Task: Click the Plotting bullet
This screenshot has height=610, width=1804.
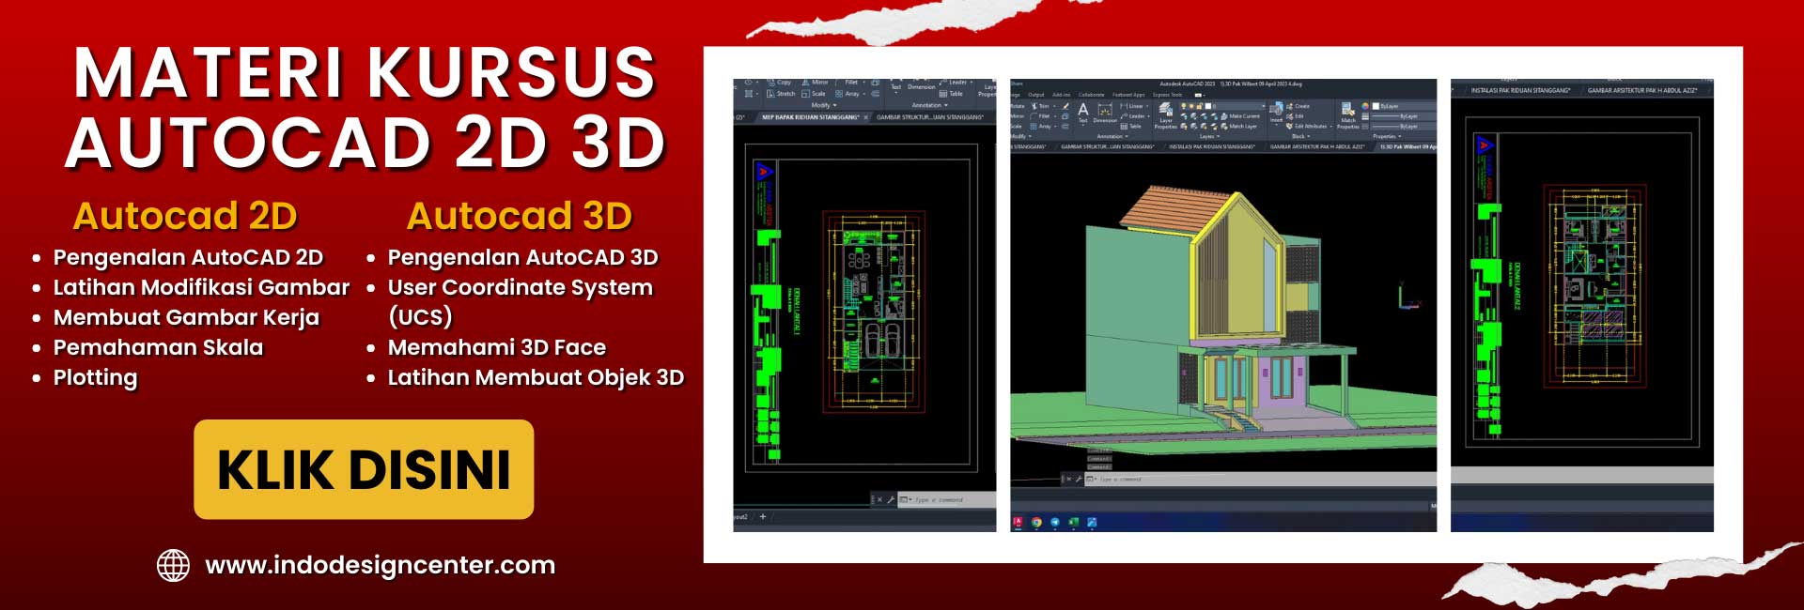Action: point(95,377)
